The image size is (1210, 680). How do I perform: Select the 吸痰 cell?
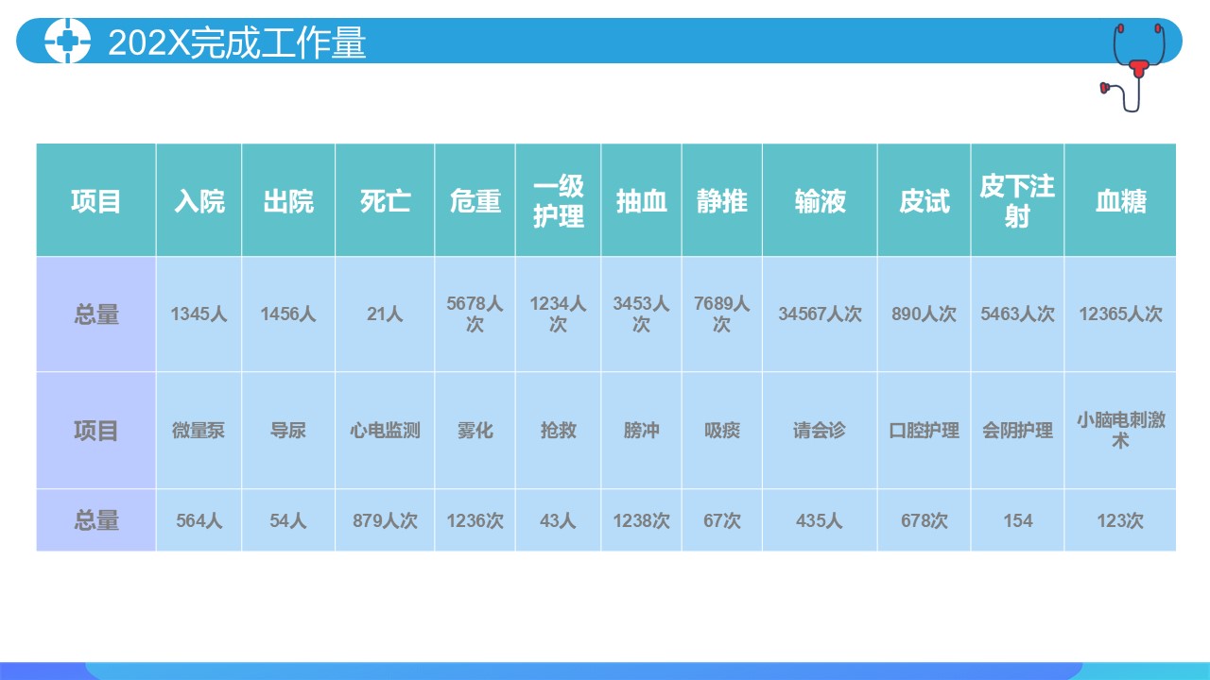(722, 431)
